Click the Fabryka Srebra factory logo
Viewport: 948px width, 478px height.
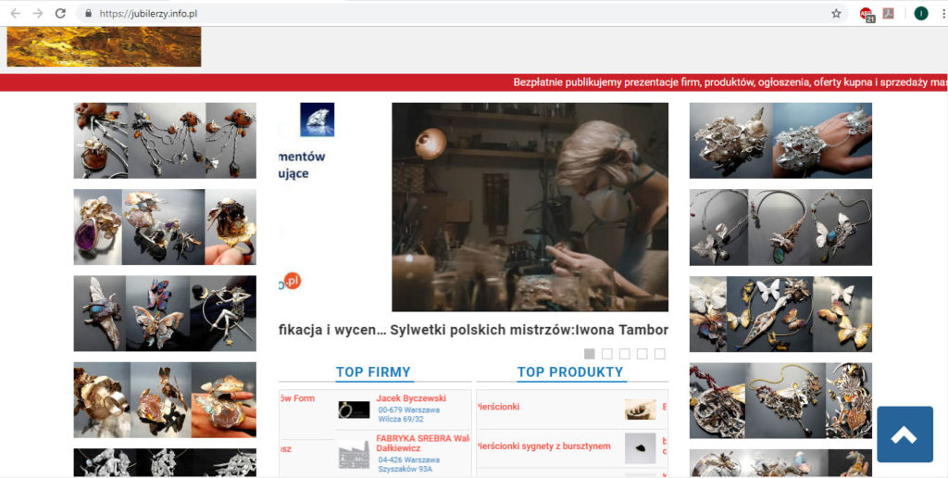(353, 455)
